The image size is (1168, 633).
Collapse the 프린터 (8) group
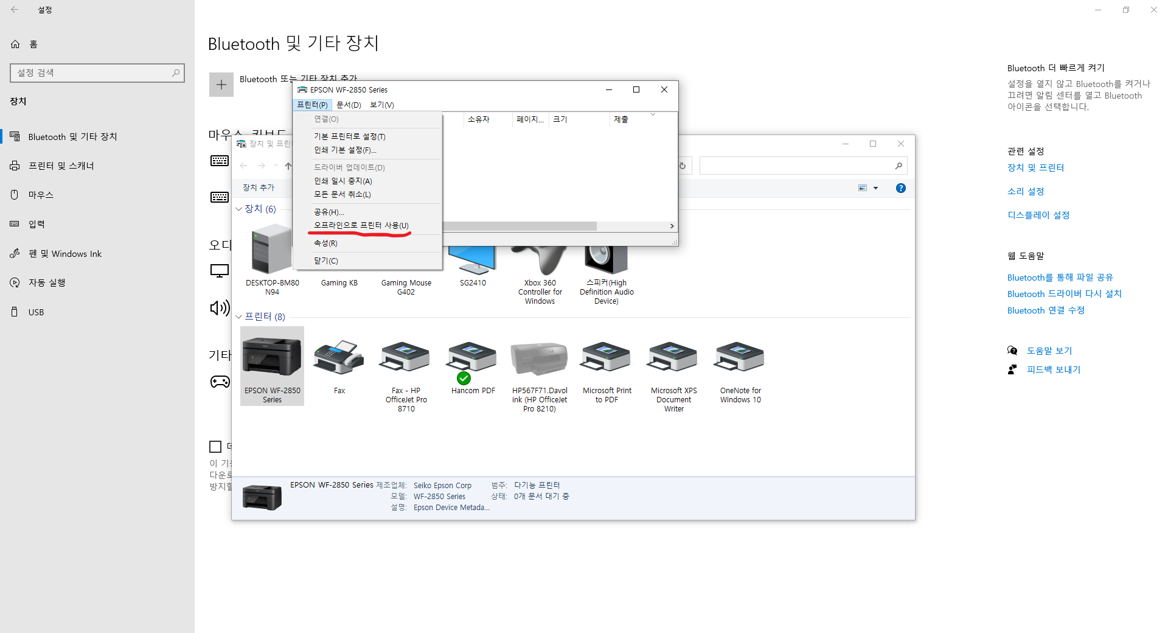[239, 316]
